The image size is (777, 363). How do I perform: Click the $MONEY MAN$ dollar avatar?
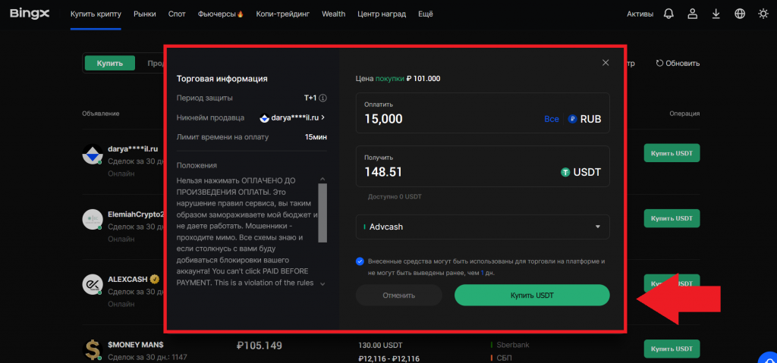tap(93, 349)
